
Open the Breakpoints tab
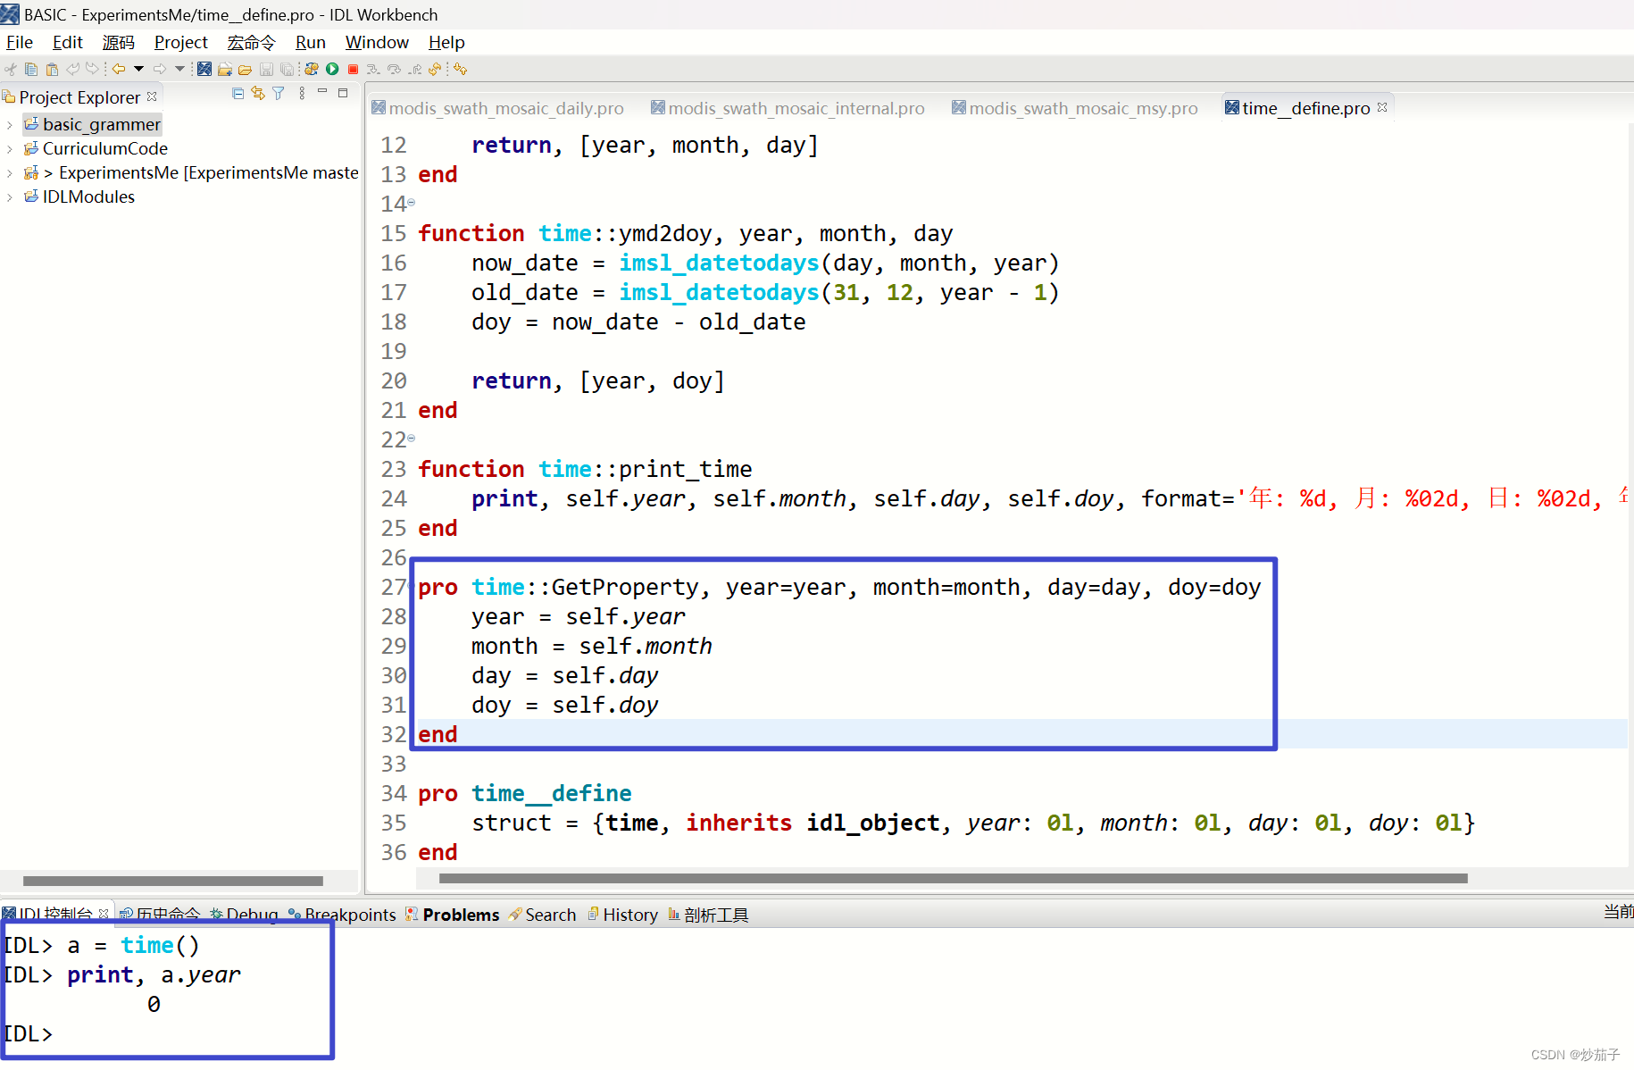(x=342, y=915)
